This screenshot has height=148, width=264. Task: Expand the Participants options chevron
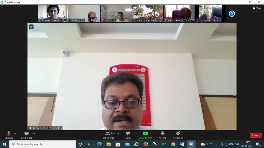click(118, 133)
